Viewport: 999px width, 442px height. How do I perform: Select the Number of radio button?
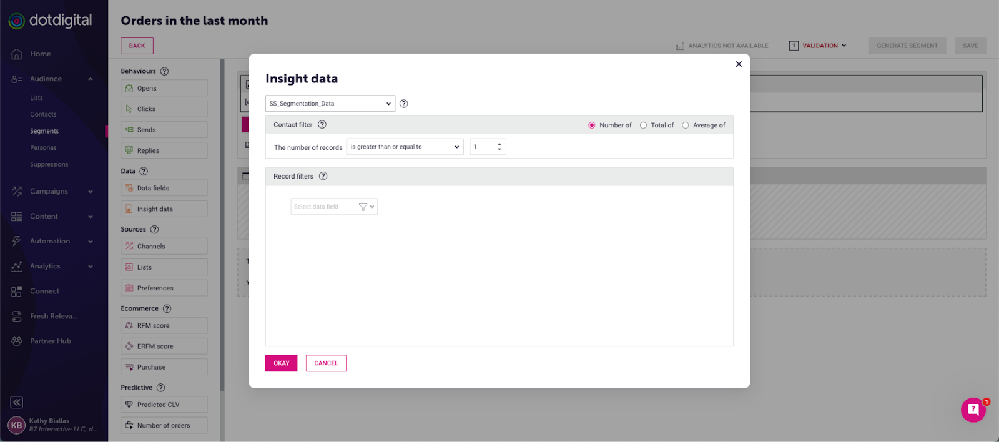pos(592,125)
